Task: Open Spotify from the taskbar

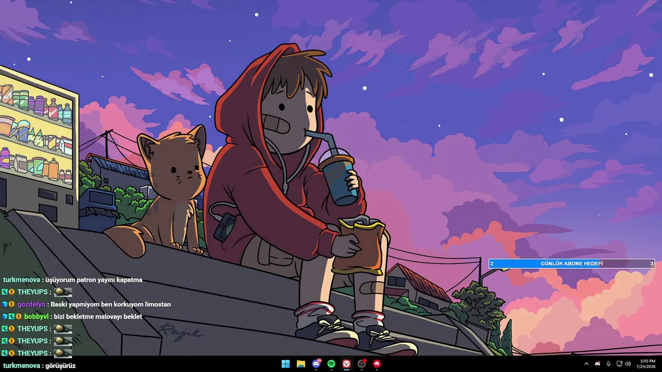Action: click(332, 364)
